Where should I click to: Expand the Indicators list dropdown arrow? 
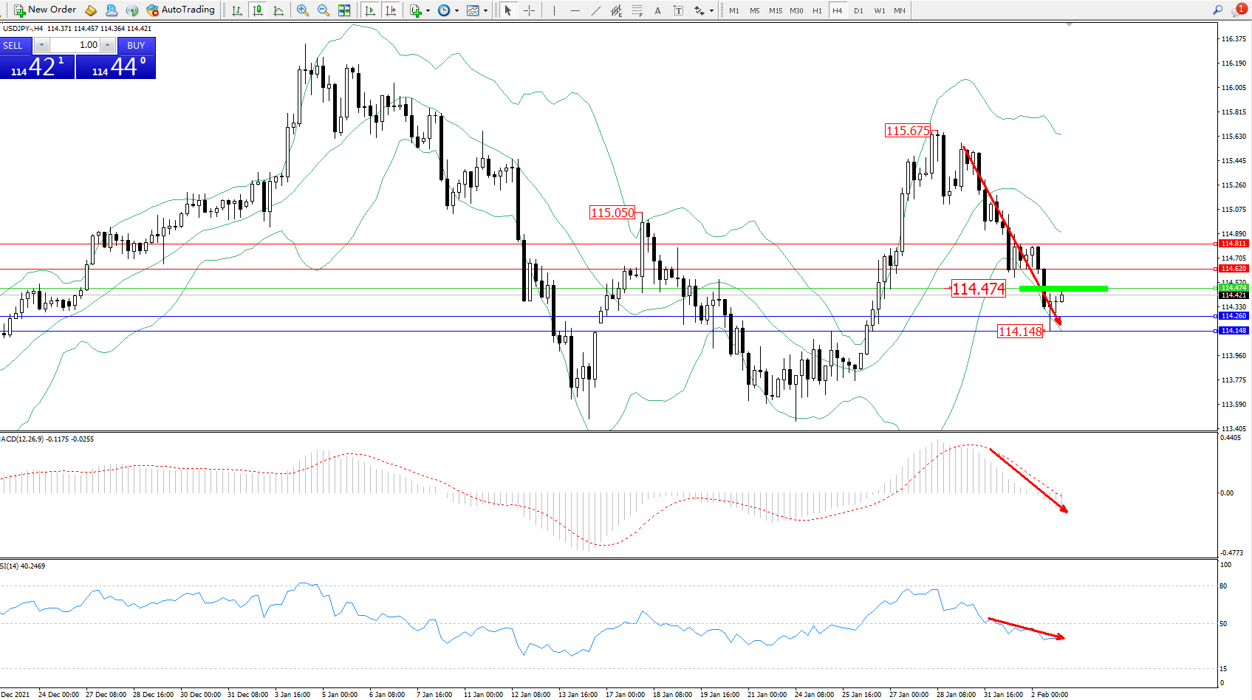pos(428,10)
